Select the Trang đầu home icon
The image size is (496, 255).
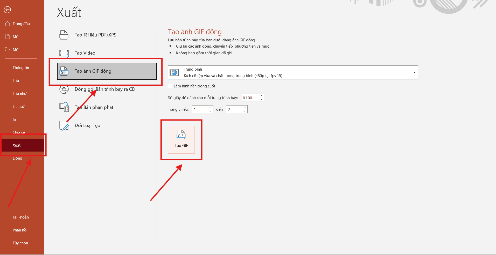tap(8, 23)
